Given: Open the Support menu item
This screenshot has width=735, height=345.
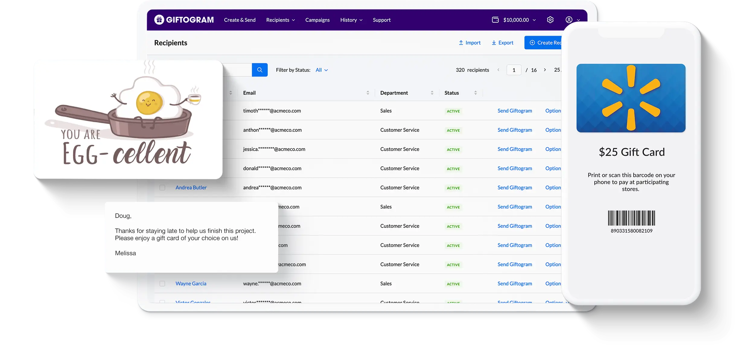Looking at the screenshot, I should point(382,20).
